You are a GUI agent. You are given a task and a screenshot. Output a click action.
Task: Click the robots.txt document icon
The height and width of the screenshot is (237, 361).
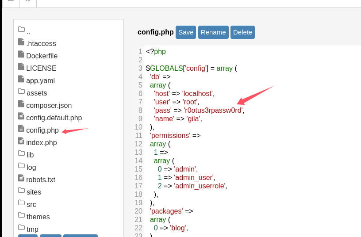tap(21, 178)
